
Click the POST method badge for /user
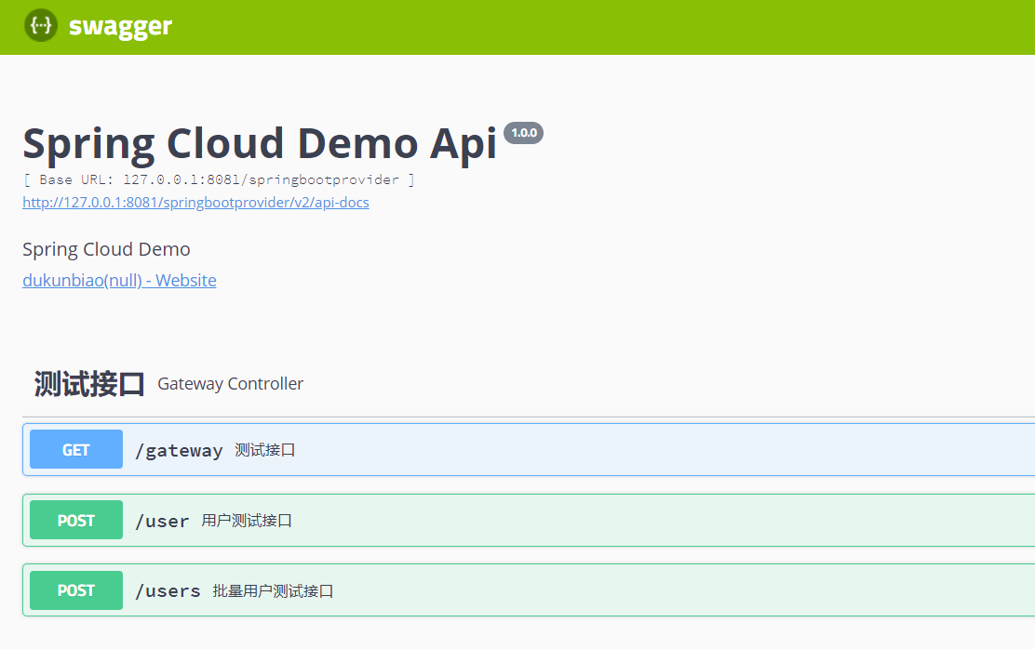coord(76,520)
